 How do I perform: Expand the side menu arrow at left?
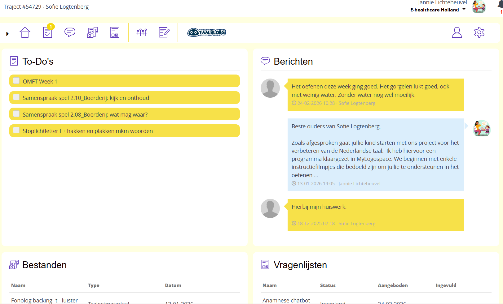7,34
